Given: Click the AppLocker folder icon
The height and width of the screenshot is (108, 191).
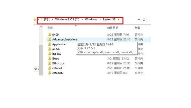Looking at the screenshot, I should click(49, 44).
